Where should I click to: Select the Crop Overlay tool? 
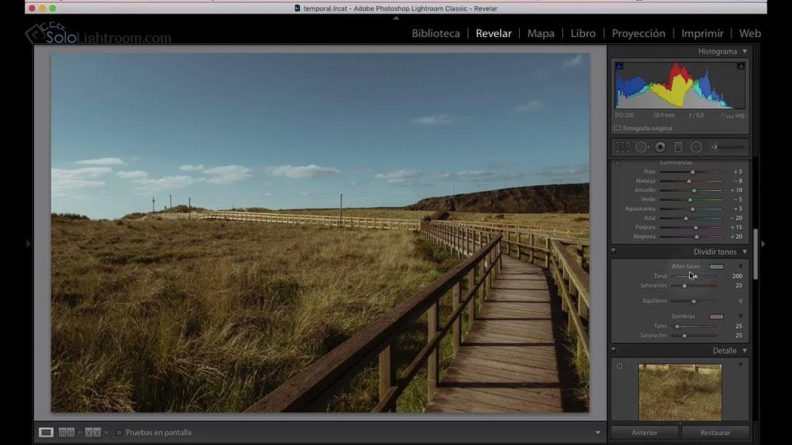point(623,147)
